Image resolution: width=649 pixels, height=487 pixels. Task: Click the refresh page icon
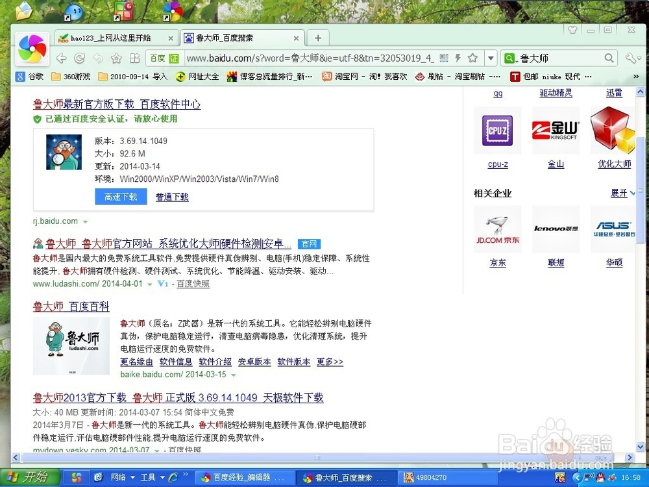[x=79, y=58]
